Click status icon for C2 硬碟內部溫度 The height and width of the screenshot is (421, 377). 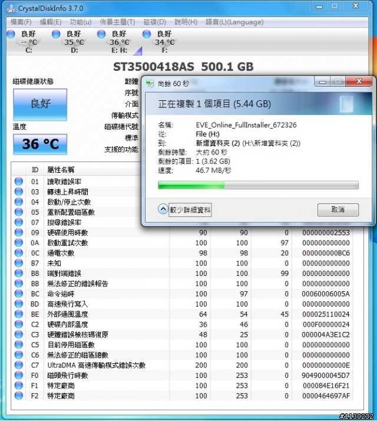tap(18, 324)
